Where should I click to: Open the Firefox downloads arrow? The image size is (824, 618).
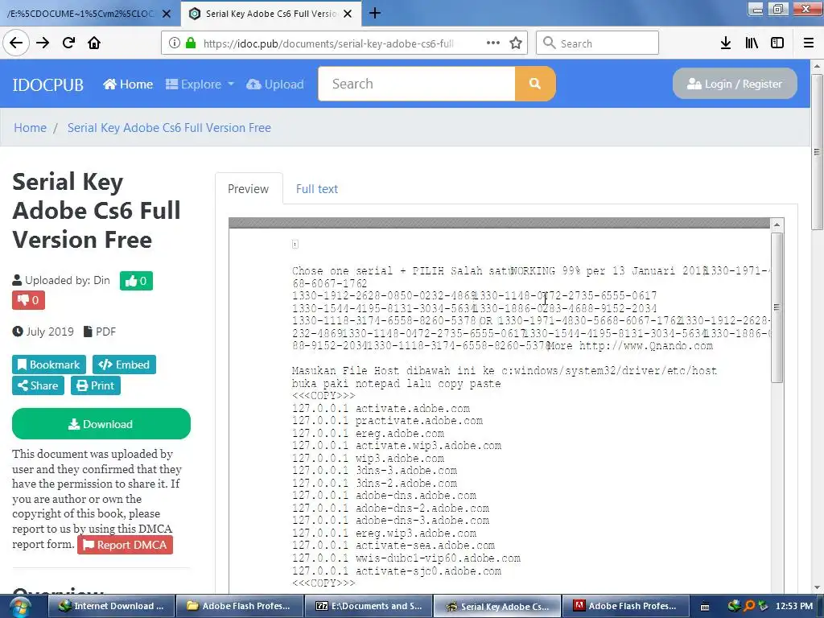tap(725, 43)
